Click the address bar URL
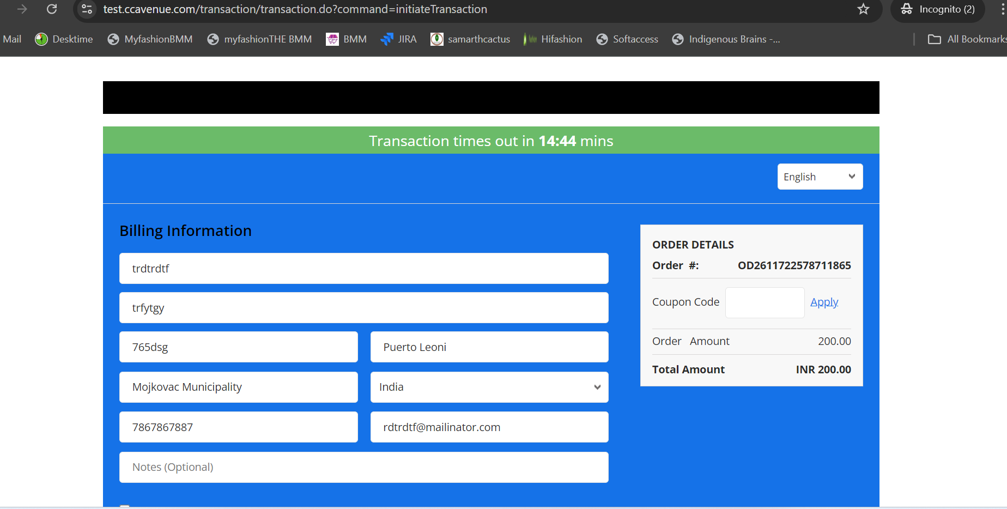 click(295, 9)
